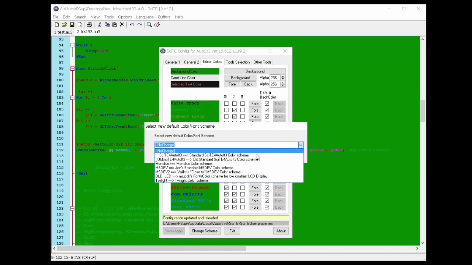472x265 pixels.
Task: Click the New file toolbar icon
Action: pos(57,25)
